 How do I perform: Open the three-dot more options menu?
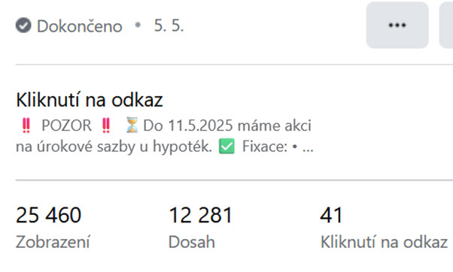coord(397,25)
